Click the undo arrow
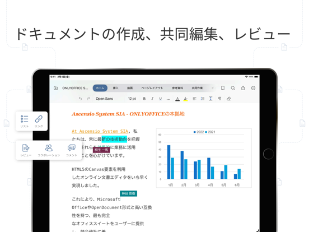This screenshot has height=232, width=309. coord(80,99)
